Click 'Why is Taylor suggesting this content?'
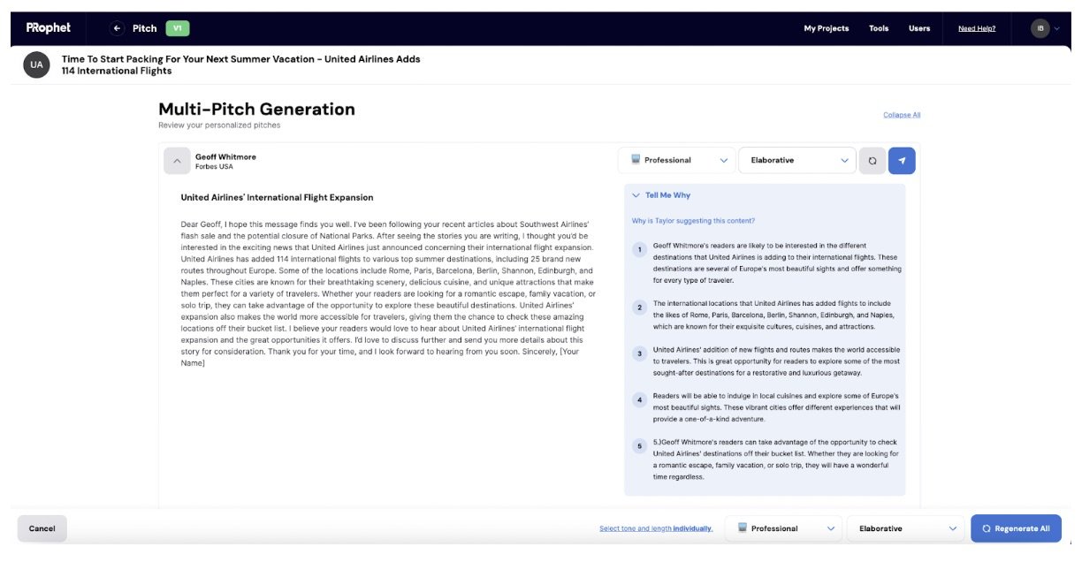The width and height of the screenshot is (1082, 562). point(694,221)
